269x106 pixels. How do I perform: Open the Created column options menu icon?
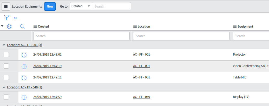(x=35, y=26)
